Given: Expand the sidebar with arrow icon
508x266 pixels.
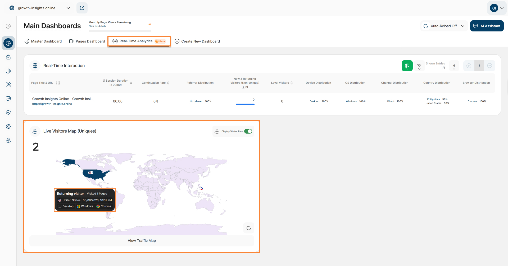Looking at the screenshot, I should point(8,26).
